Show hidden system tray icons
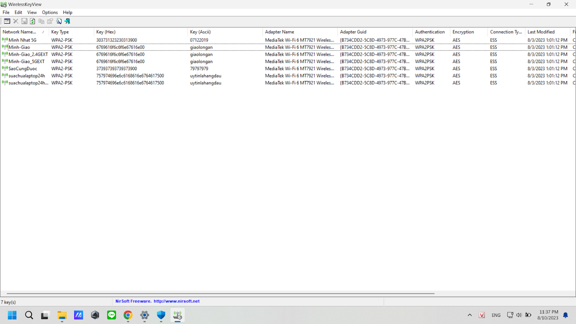 [x=470, y=315]
